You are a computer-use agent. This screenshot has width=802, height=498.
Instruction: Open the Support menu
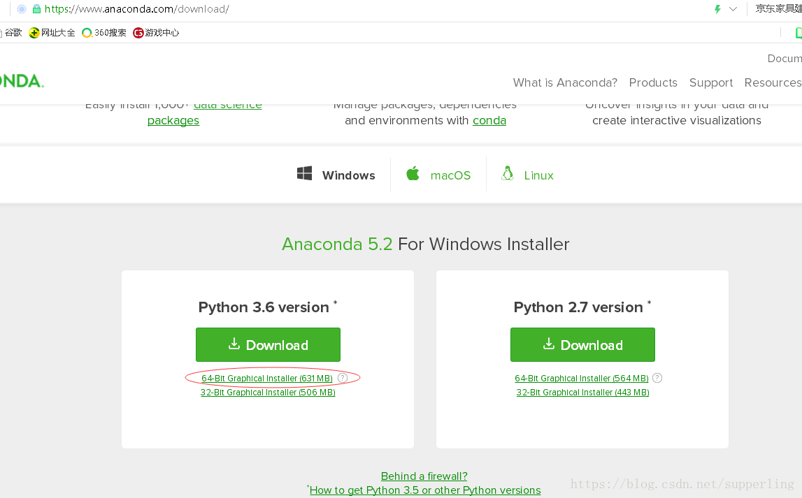[x=711, y=82]
